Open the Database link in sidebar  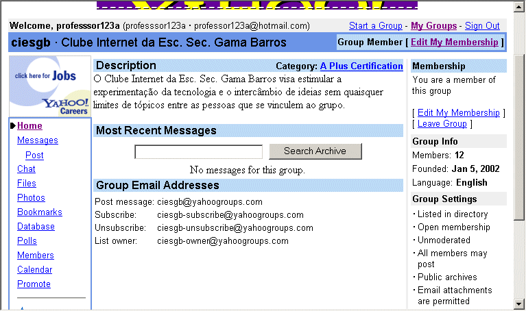click(36, 227)
